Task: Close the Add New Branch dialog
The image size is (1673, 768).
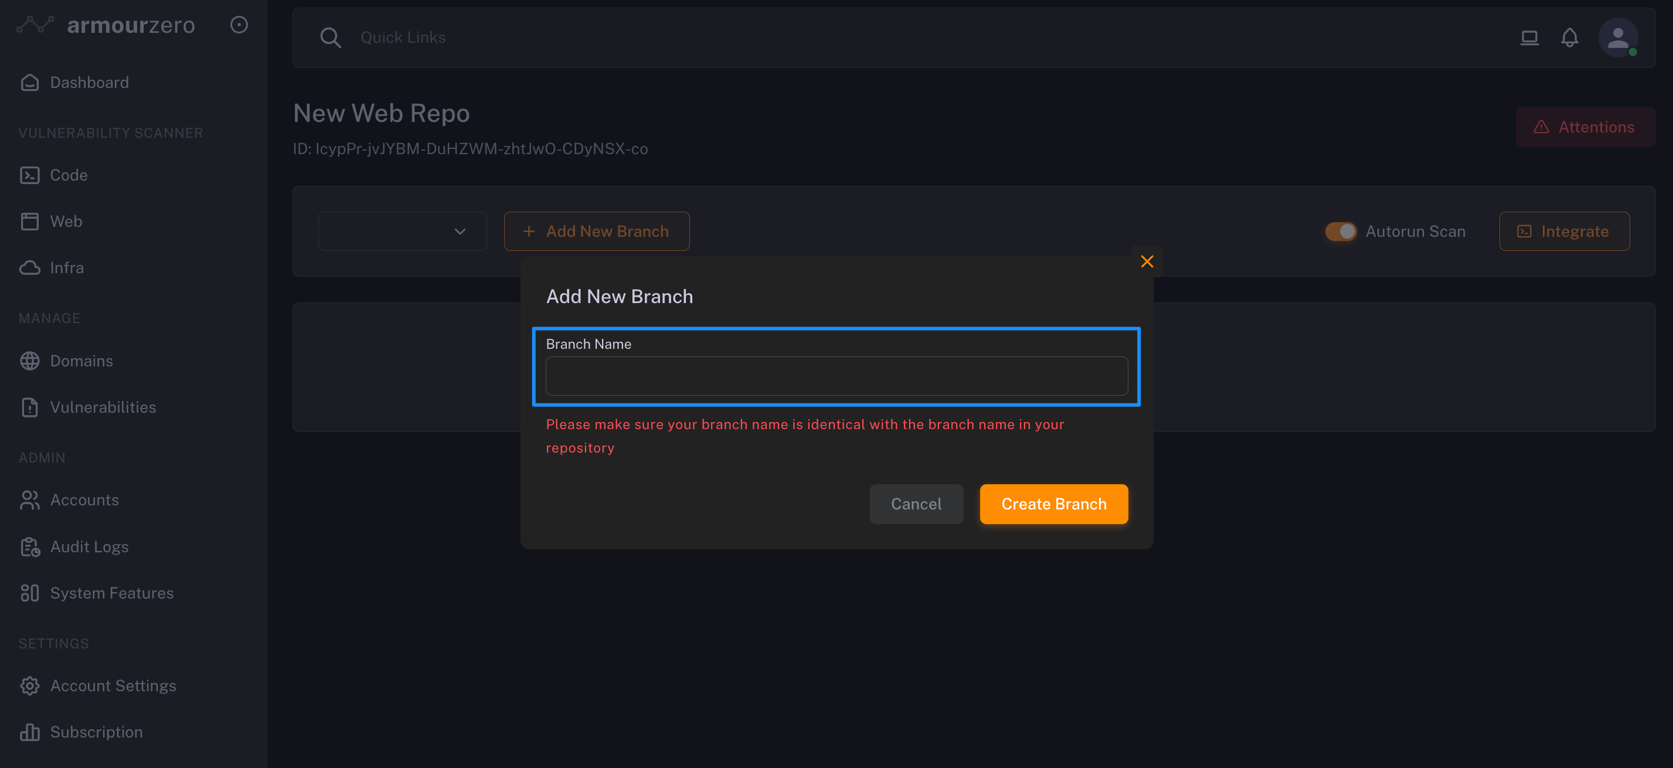Action: pyautogui.click(x=1146, y=261)
